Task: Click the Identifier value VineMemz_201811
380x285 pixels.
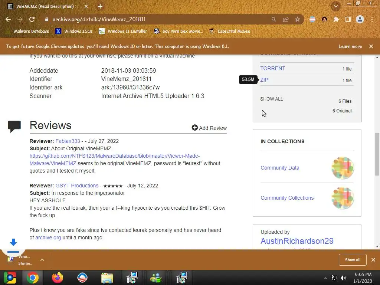Action: 126,79
